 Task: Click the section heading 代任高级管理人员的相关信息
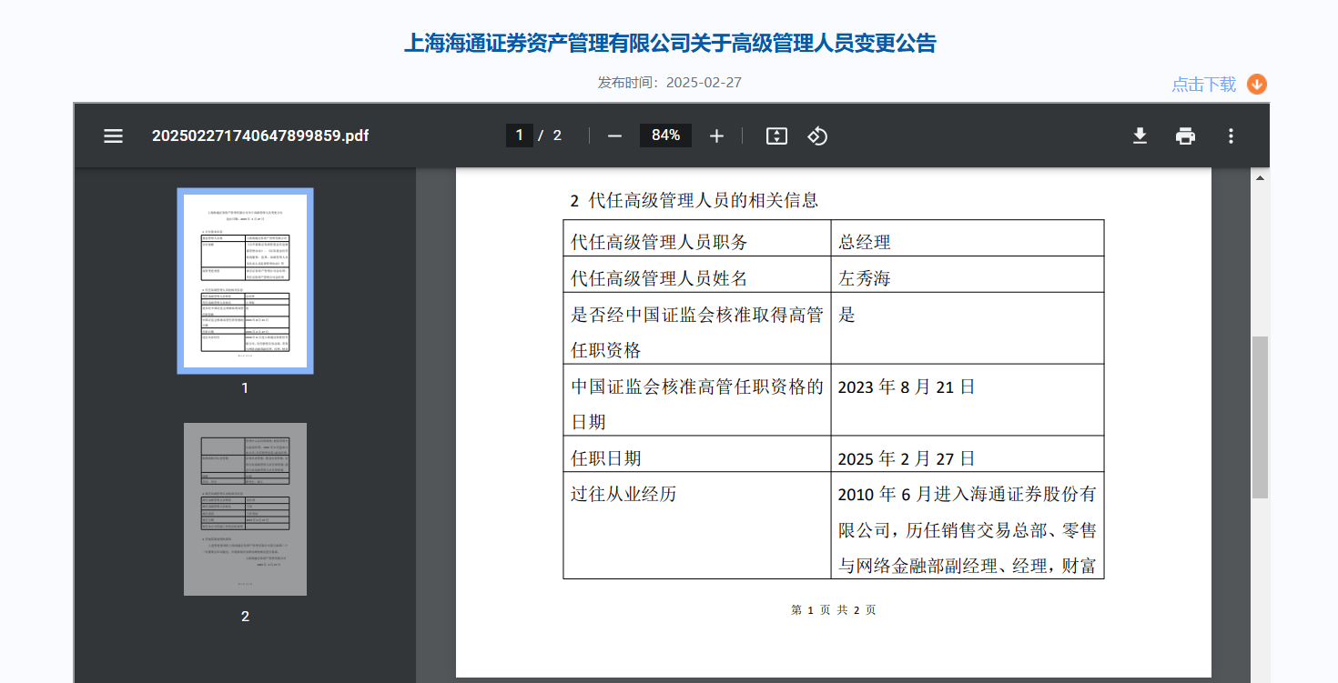pos(703,200)
